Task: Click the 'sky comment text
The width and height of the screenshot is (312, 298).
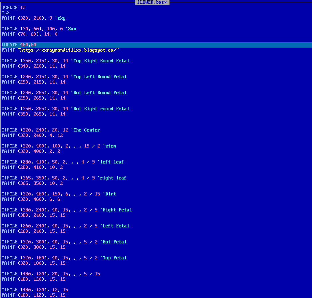Action: coord(60,18)
